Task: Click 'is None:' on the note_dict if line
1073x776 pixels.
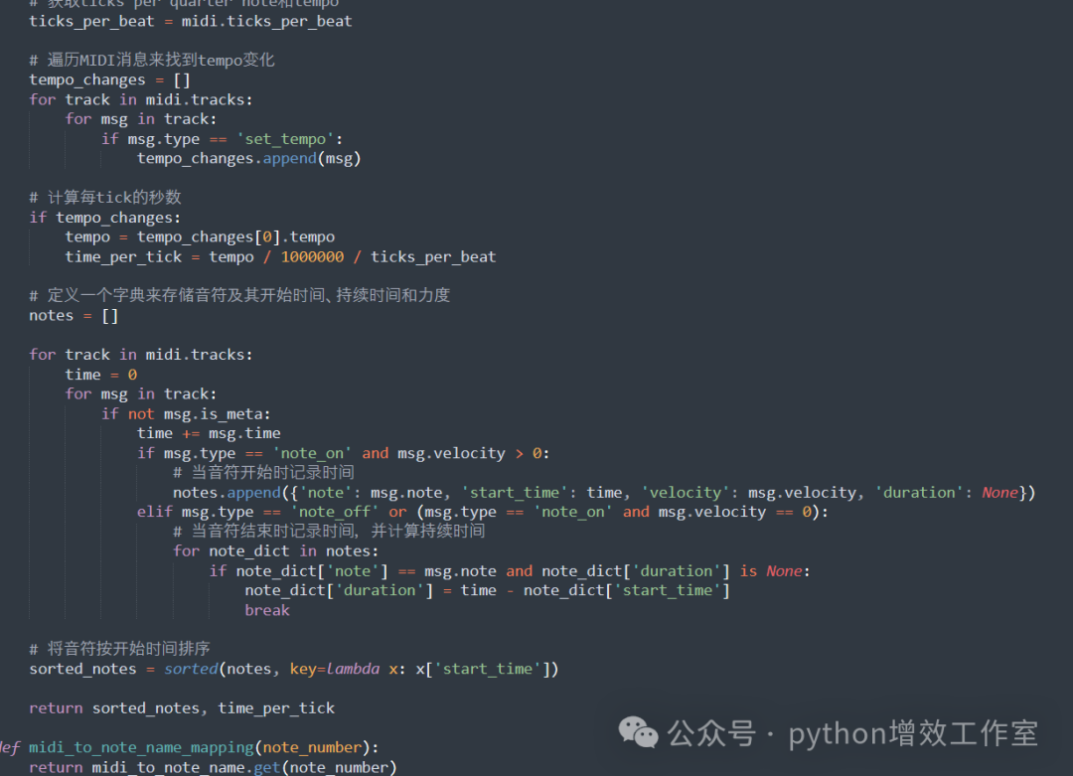Action: click(775, 570)
